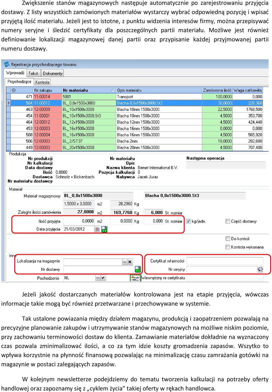Click the 169,7760 Kg value

pos(122,213)
